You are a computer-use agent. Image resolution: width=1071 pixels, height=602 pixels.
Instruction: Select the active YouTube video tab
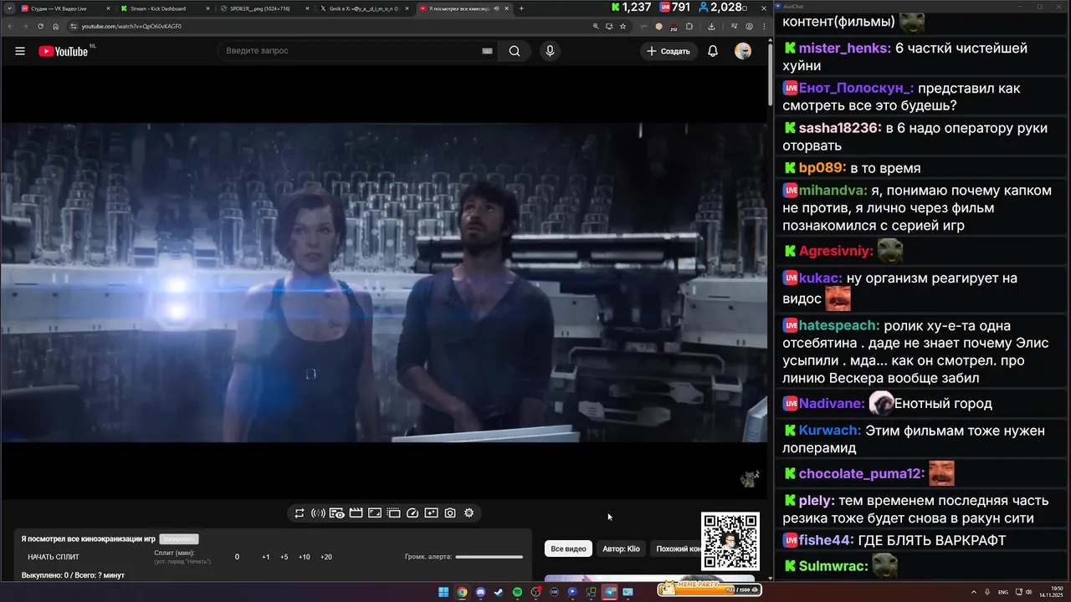[x=464, y=8]
